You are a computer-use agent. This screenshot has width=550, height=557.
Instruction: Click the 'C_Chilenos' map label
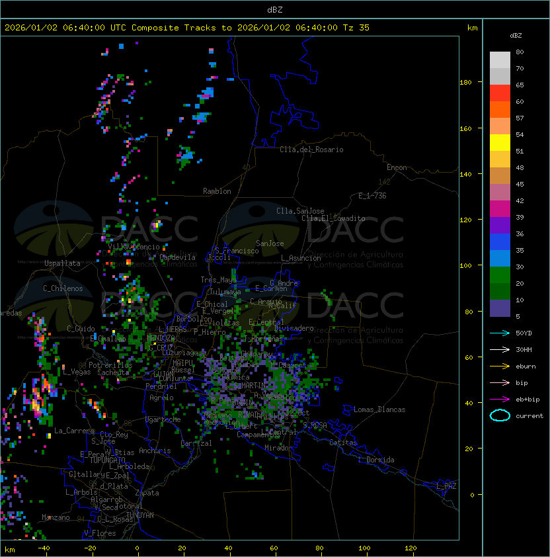[63, 288]
